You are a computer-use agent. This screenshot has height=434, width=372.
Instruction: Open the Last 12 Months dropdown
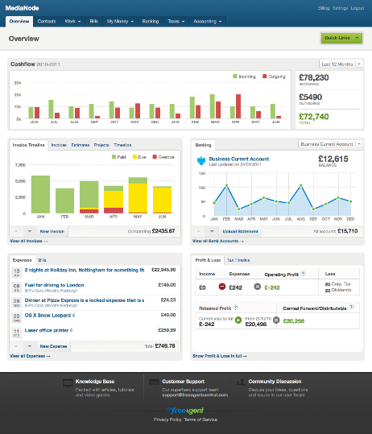(x=341, y=64)
